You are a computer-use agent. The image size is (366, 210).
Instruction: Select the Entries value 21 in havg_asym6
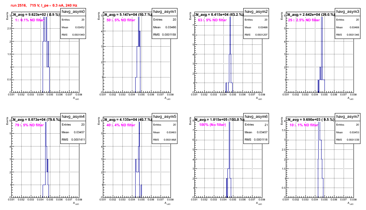pyautogui.click(x=266, y=125)
